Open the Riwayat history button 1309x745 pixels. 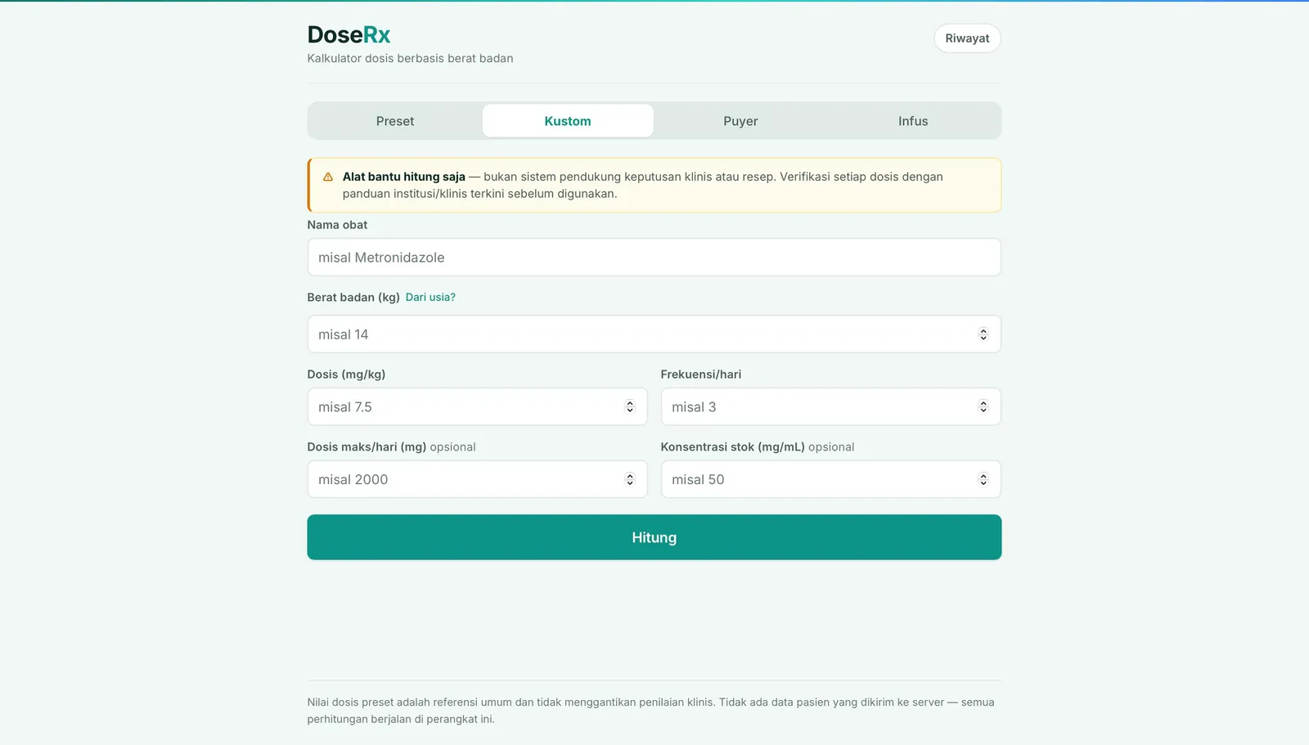pos(967,38)
